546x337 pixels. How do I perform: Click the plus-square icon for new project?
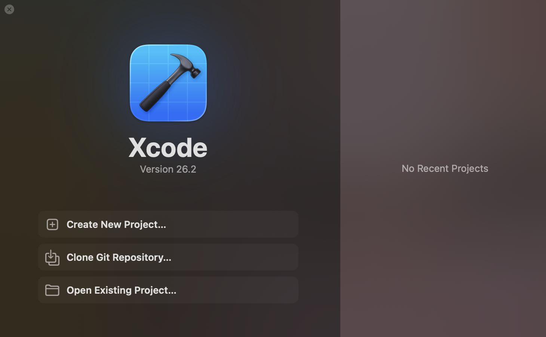pyautogui.click(x=52, y=224)
